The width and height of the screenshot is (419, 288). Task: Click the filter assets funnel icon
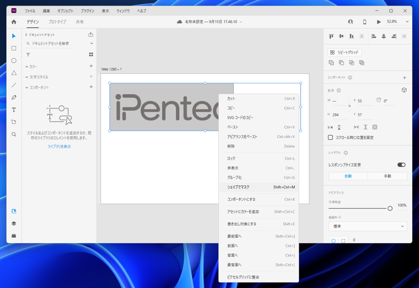28,55
